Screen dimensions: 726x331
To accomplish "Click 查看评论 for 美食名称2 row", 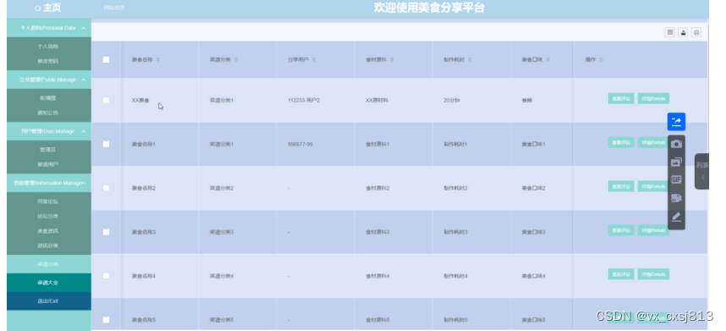I will click(x=621, y=186).
